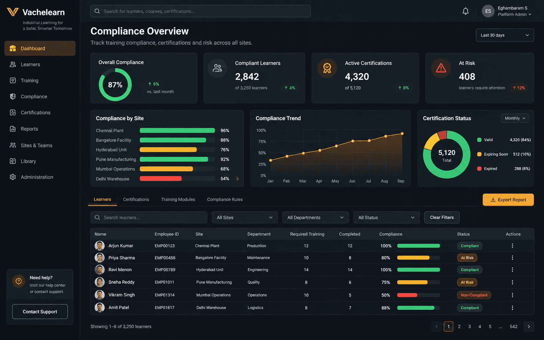
Task: Click the magnifier in the top search bar
Action: tap(97, 11)
